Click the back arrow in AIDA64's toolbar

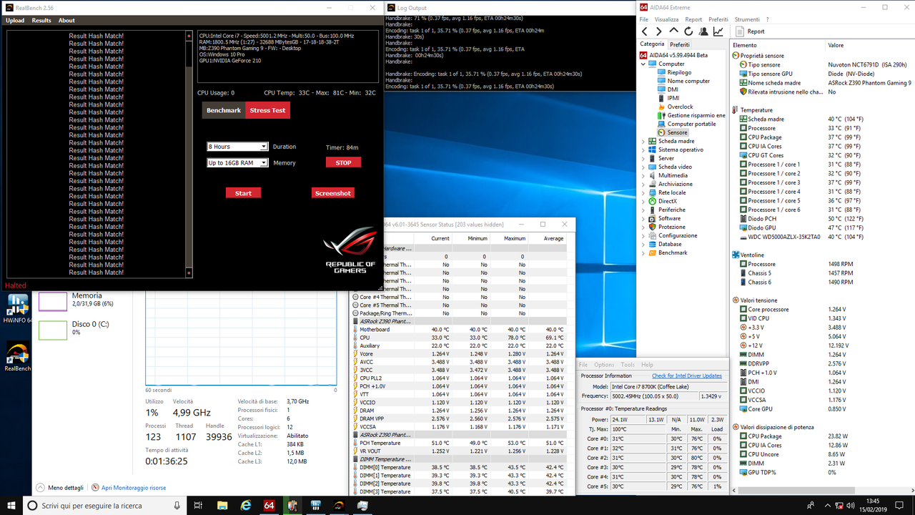[x=644, y=31]
